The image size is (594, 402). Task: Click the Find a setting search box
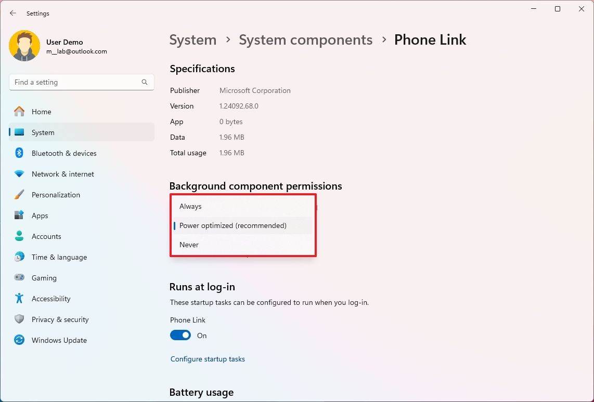tap(81, 82)
